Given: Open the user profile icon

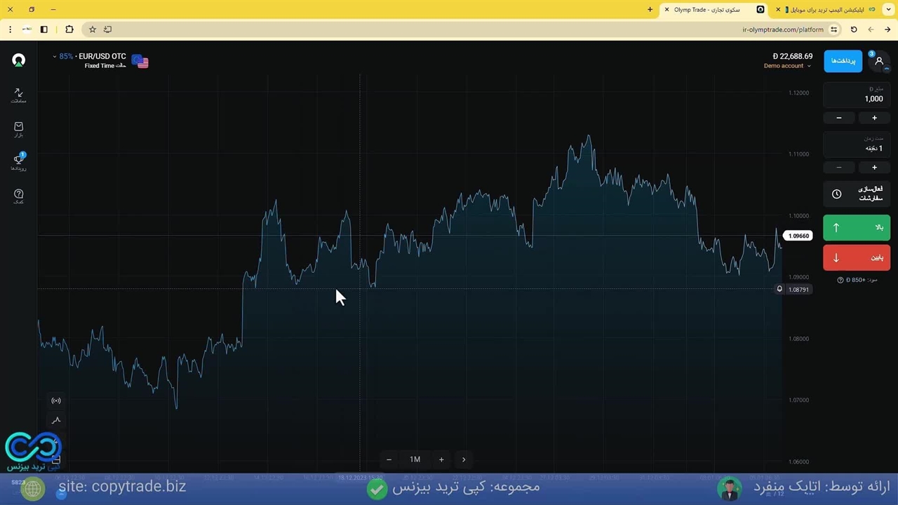Looking at the screenshot, I should (879, 61).
